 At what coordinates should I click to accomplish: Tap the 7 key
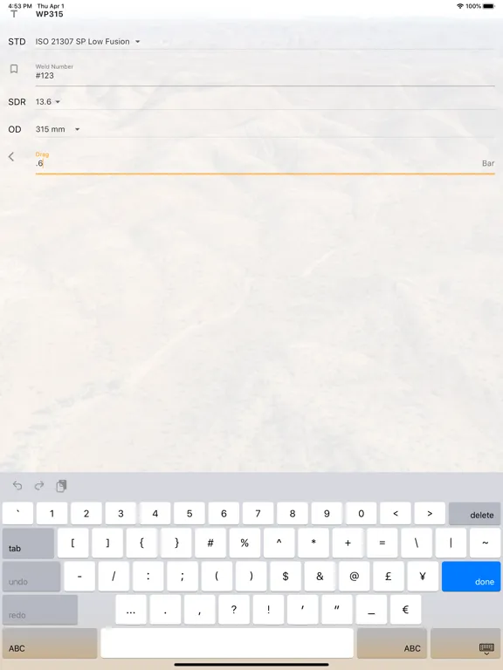click(258, 513)
